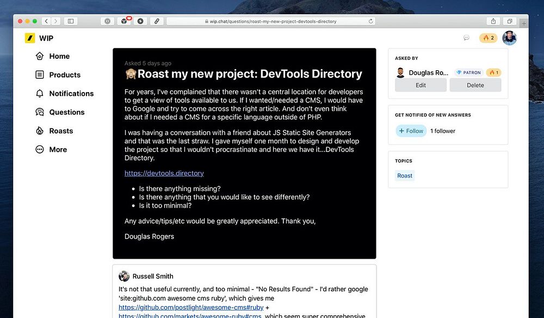Open the user profile avatar in header

(509, 38)
